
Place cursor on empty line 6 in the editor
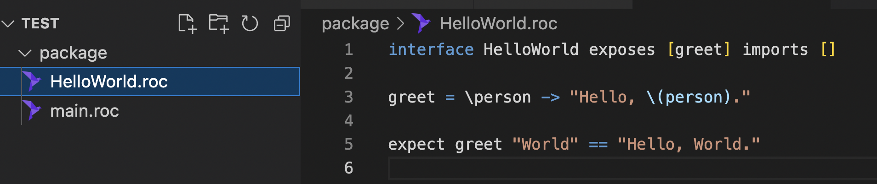point(632,168)
